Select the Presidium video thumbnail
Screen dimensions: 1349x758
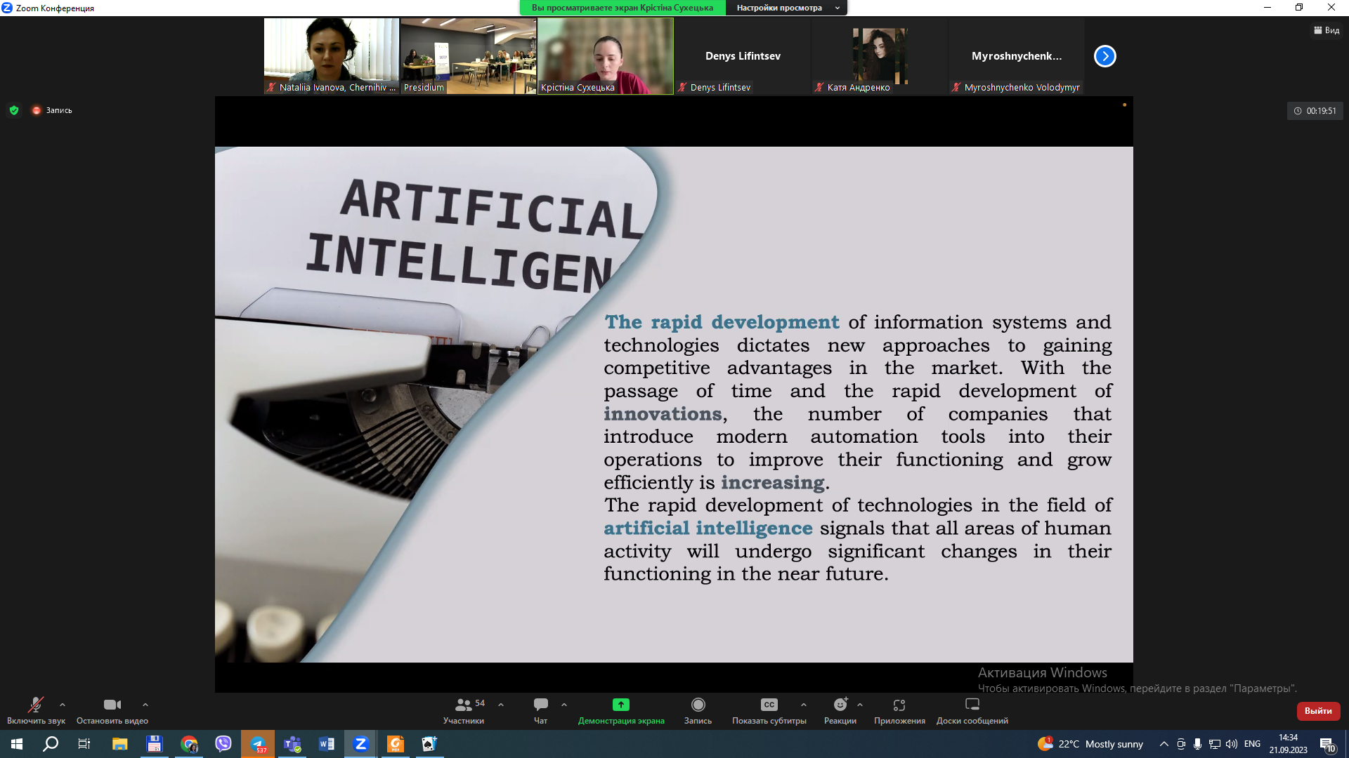coord(468,56)
